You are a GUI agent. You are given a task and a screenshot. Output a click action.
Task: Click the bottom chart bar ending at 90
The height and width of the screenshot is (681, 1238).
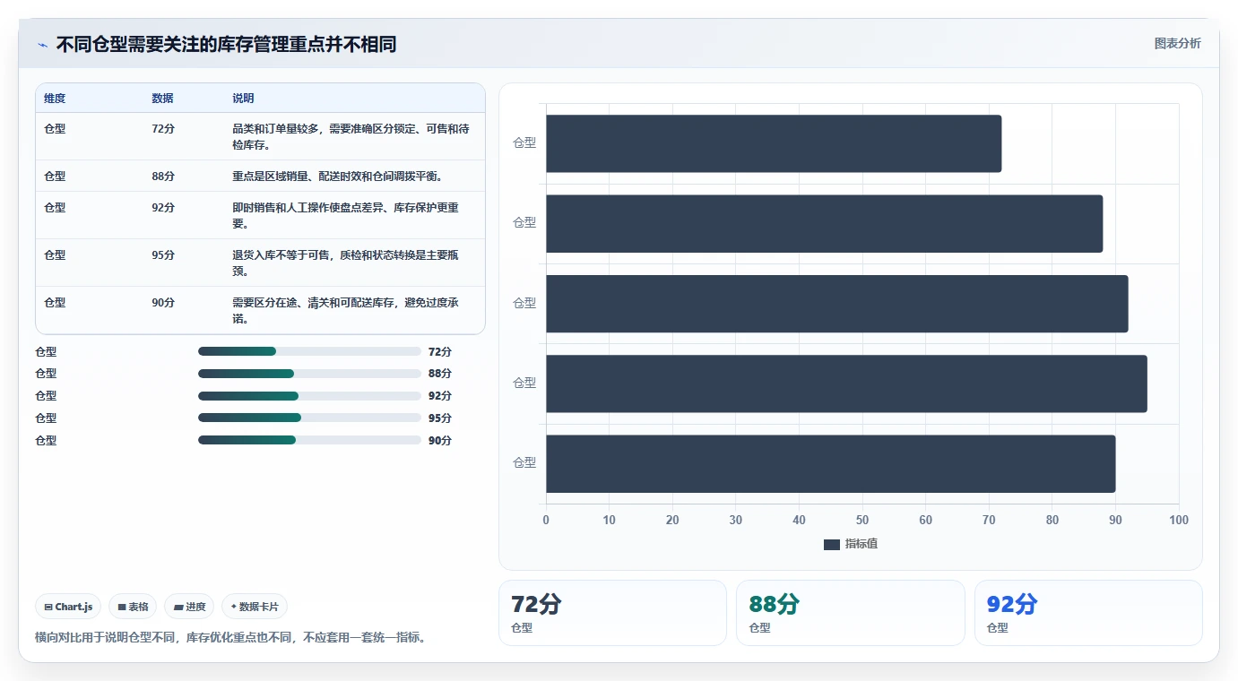(x=830, y=463)
